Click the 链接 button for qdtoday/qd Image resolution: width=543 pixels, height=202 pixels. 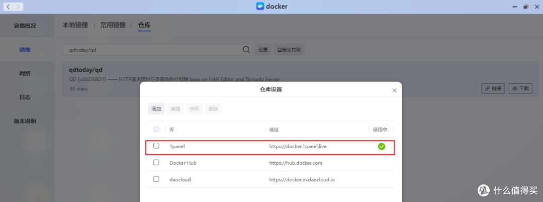pos(493,88)
